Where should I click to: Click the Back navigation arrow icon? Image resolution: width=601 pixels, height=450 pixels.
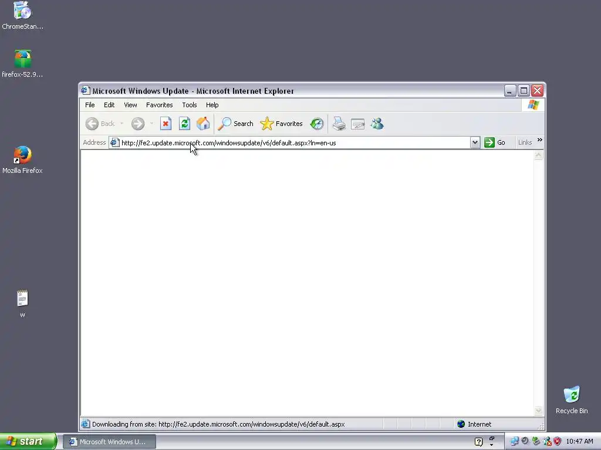click(x=92, y=124)
